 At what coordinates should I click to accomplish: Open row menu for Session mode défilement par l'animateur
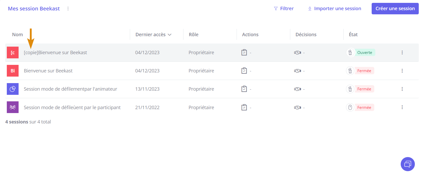pyautogui.click(x=402, y=89)
